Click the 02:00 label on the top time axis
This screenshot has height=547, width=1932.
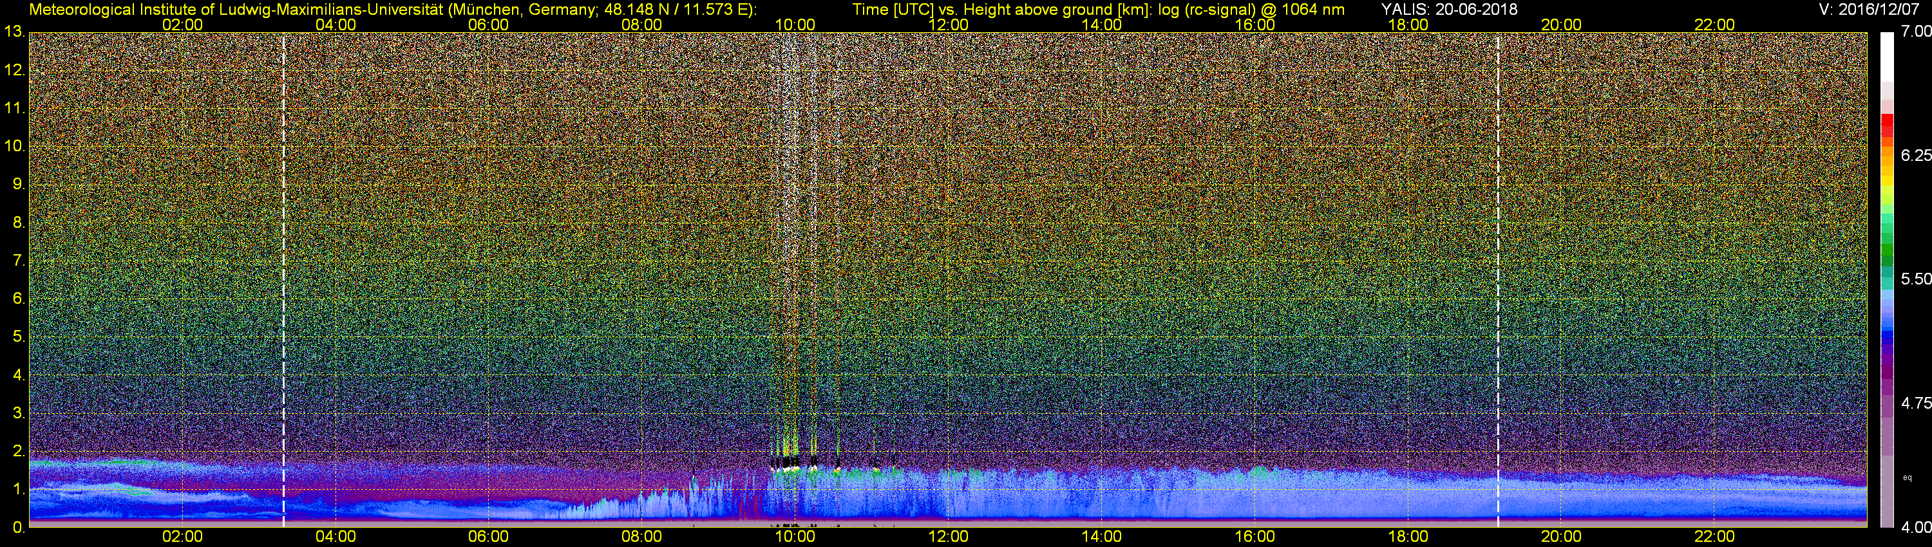tap(182, 24)
